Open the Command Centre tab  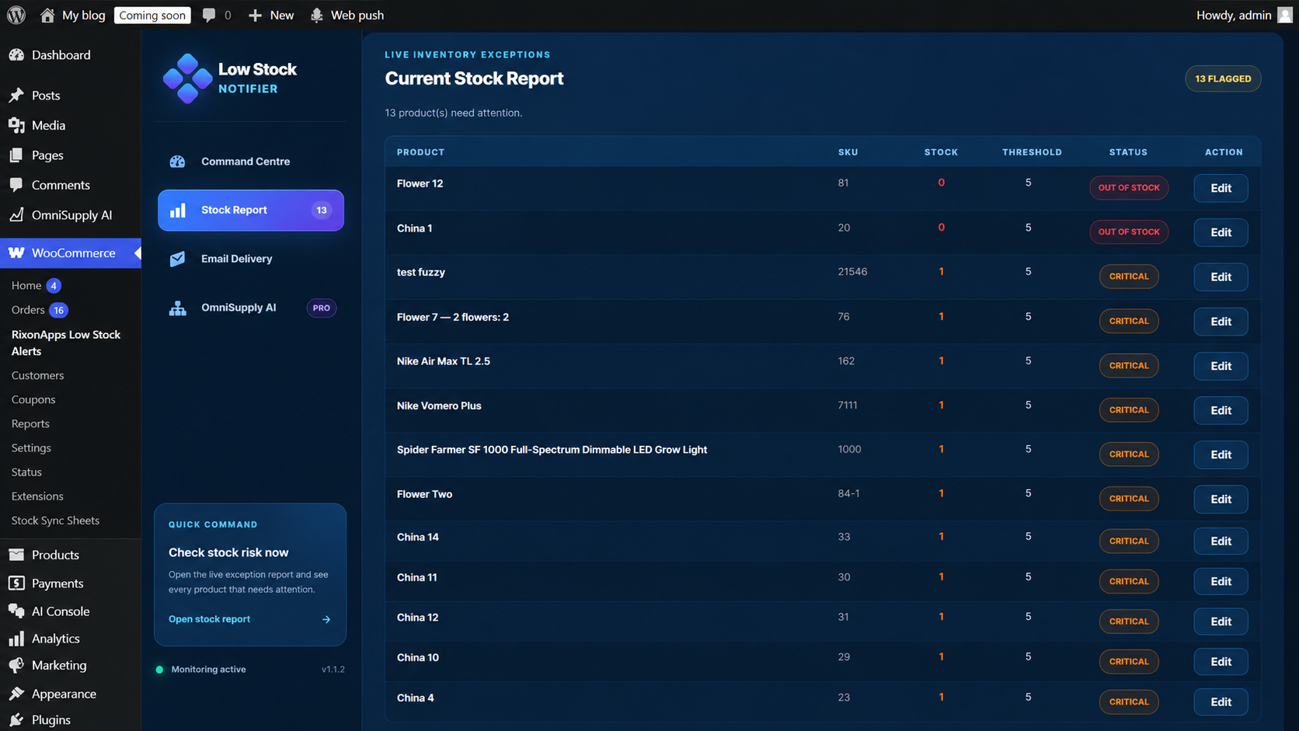(x=251, y=162)
